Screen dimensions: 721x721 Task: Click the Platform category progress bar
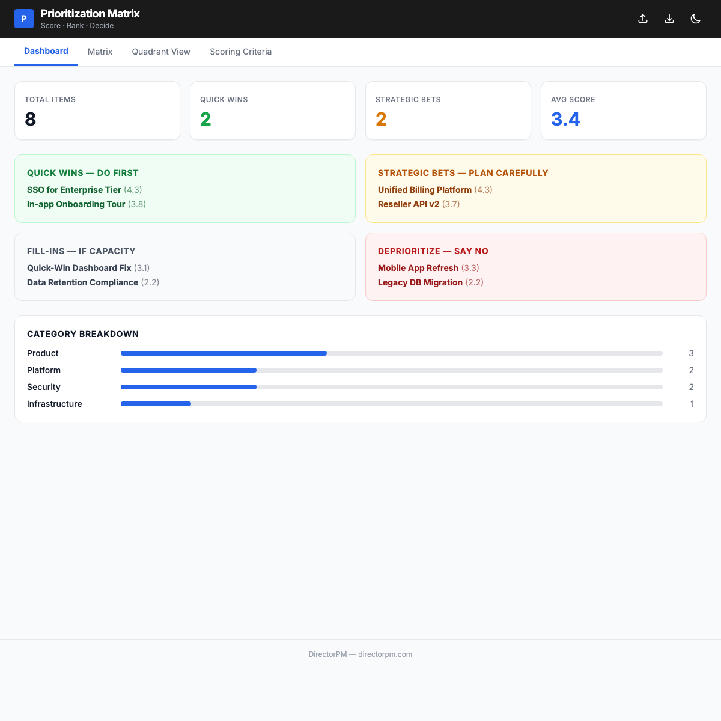pyautogui.click(x=392, y=370)
